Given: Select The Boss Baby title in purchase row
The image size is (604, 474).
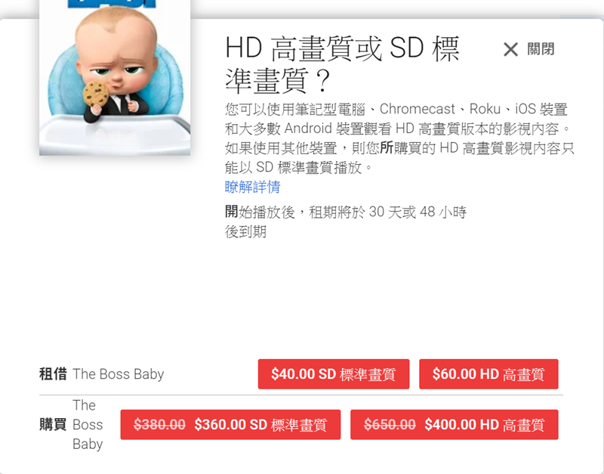Looking at the screenshot, I should (x=88, y=425).
